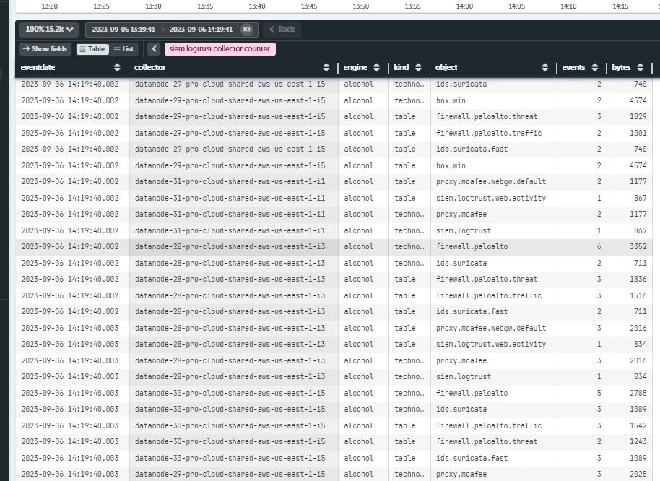
Task: Click the siem.logtrust cell with 834 bytes
Action: (464, 376)
